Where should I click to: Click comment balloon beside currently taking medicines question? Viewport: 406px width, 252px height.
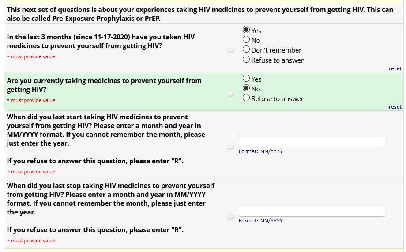click(230, 94)
